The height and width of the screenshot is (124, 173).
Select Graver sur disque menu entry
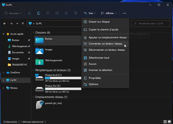tap(106, 22)
